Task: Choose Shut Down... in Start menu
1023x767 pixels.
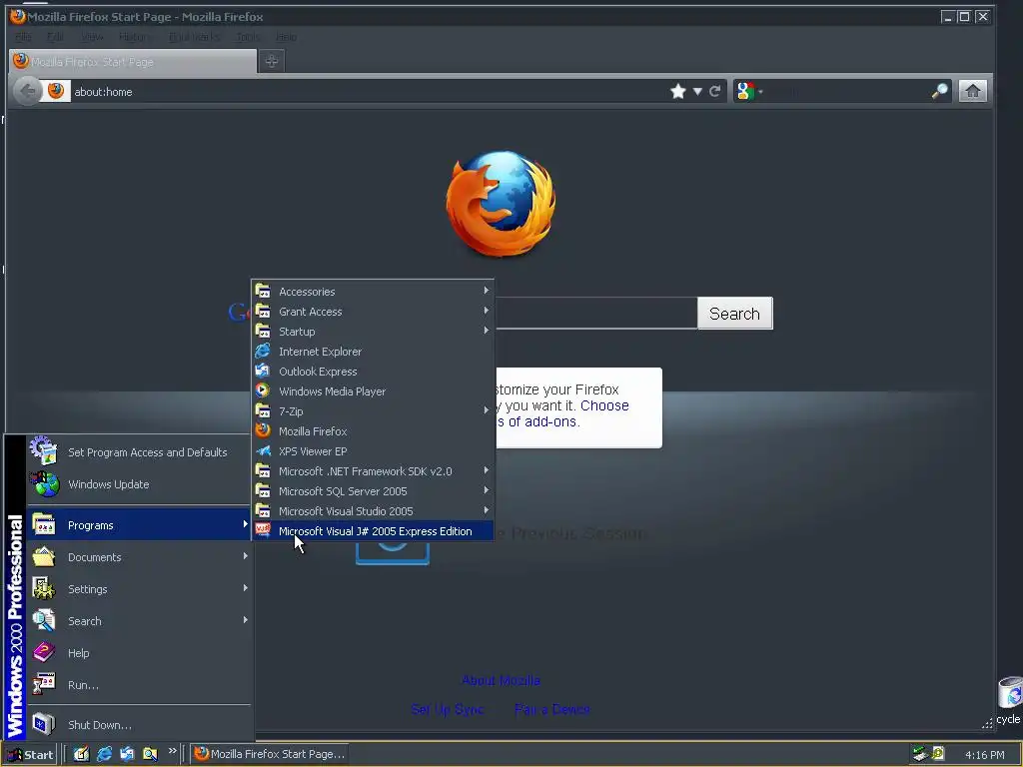Action: tap(138, 725)
